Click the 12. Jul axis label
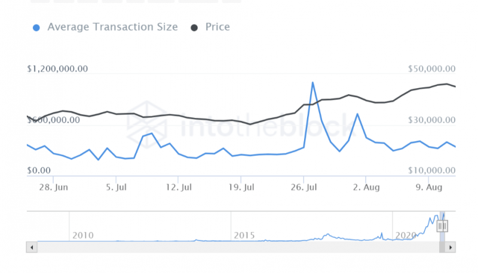This screenshot has width=478, height=273. coord(179,187)
